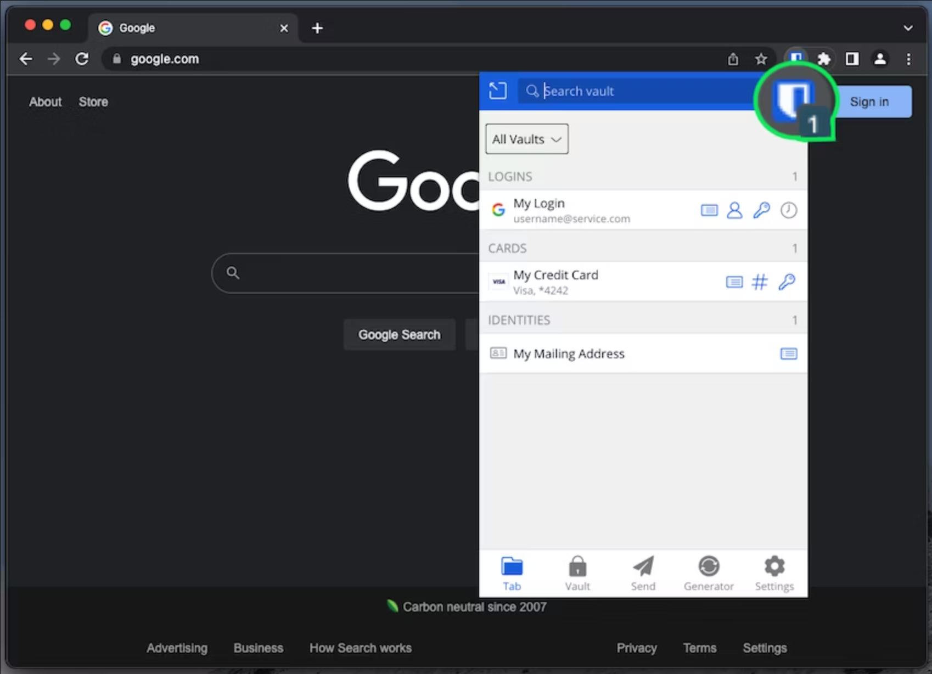Select the Google browser tab

[193, 28]
